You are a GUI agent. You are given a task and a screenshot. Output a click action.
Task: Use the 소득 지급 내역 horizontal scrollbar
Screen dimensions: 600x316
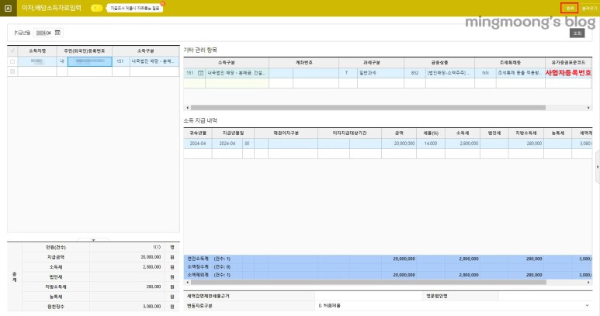[x=369, y=283]
